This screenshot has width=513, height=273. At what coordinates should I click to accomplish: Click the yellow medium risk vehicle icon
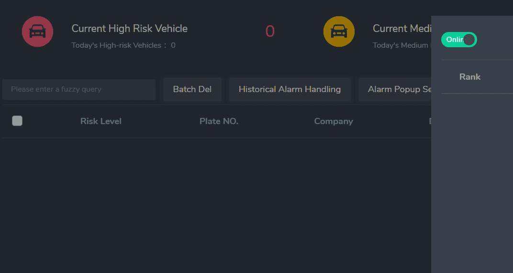tap(339, 31)
